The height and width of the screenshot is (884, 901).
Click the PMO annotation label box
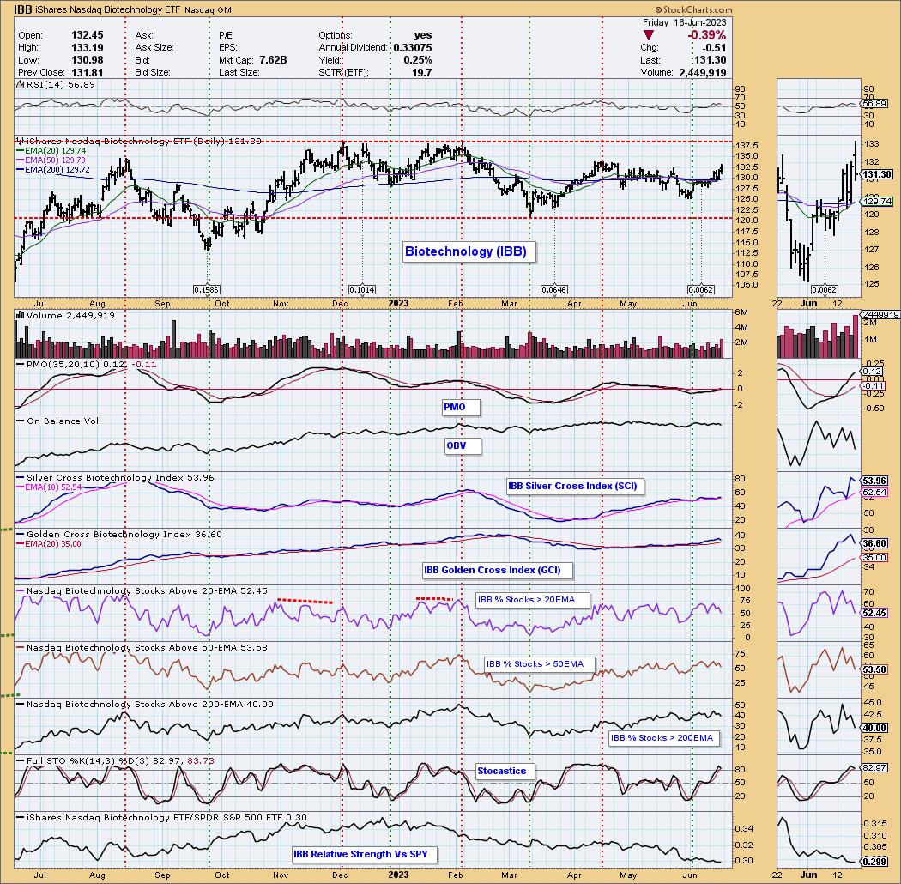point(461,407)
